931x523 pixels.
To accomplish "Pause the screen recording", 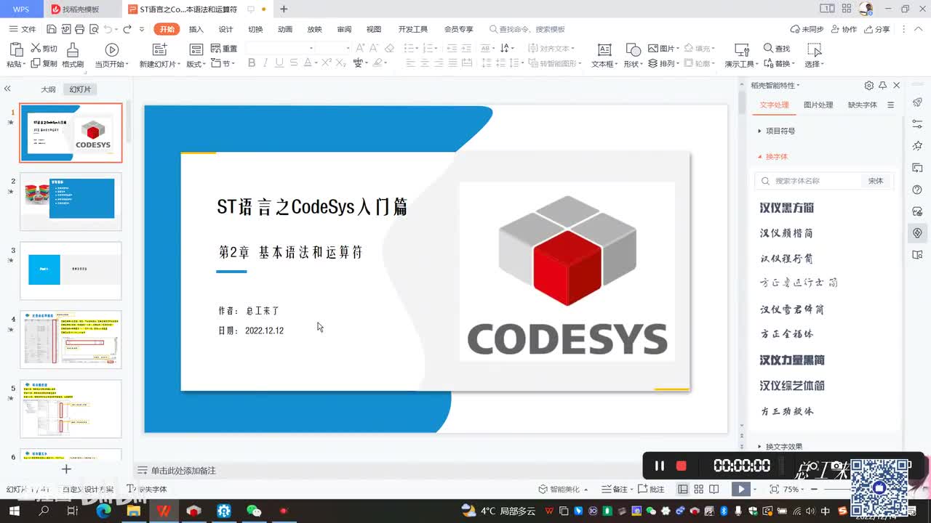I will point(659,466).
